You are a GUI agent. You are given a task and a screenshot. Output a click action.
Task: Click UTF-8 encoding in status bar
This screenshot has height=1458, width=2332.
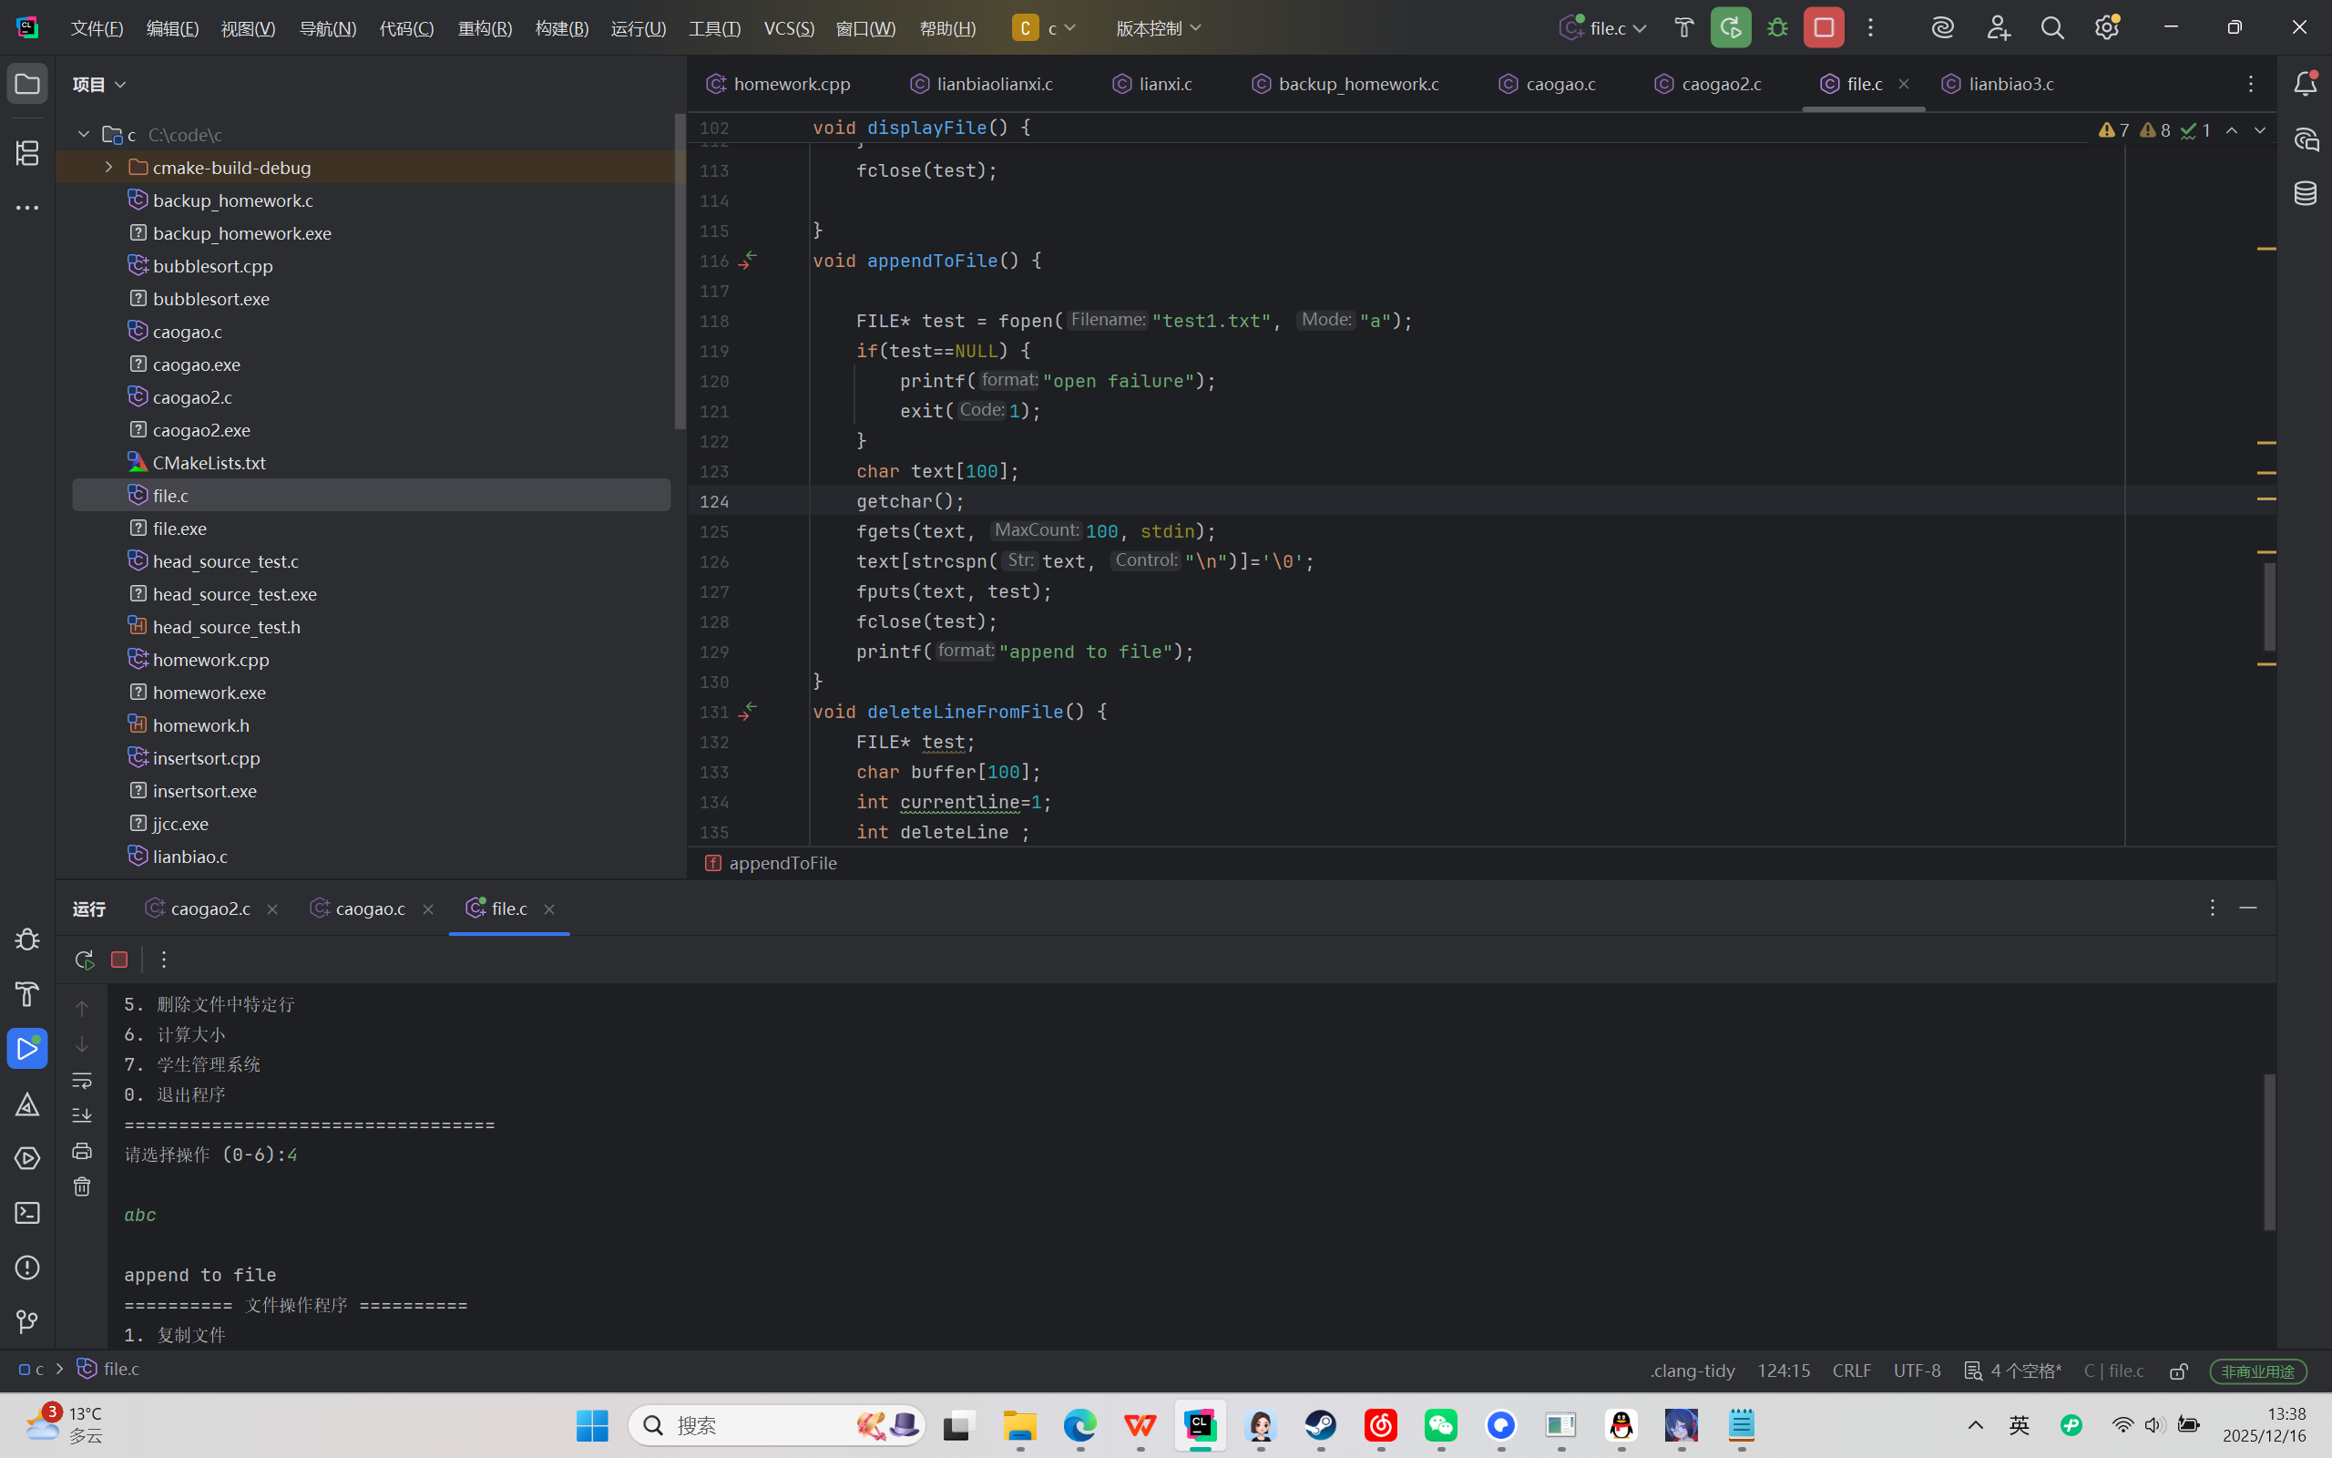(1917, 1371)
